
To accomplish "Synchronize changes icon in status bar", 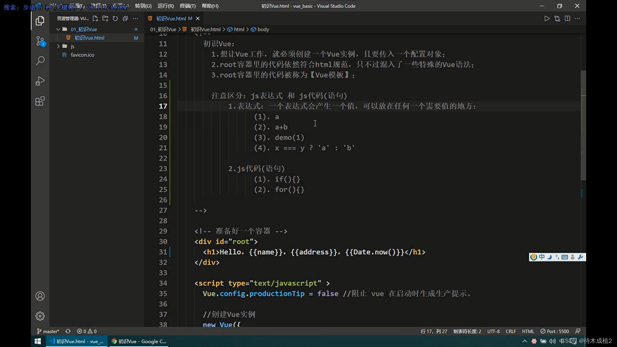I will (x=68, y=331).
